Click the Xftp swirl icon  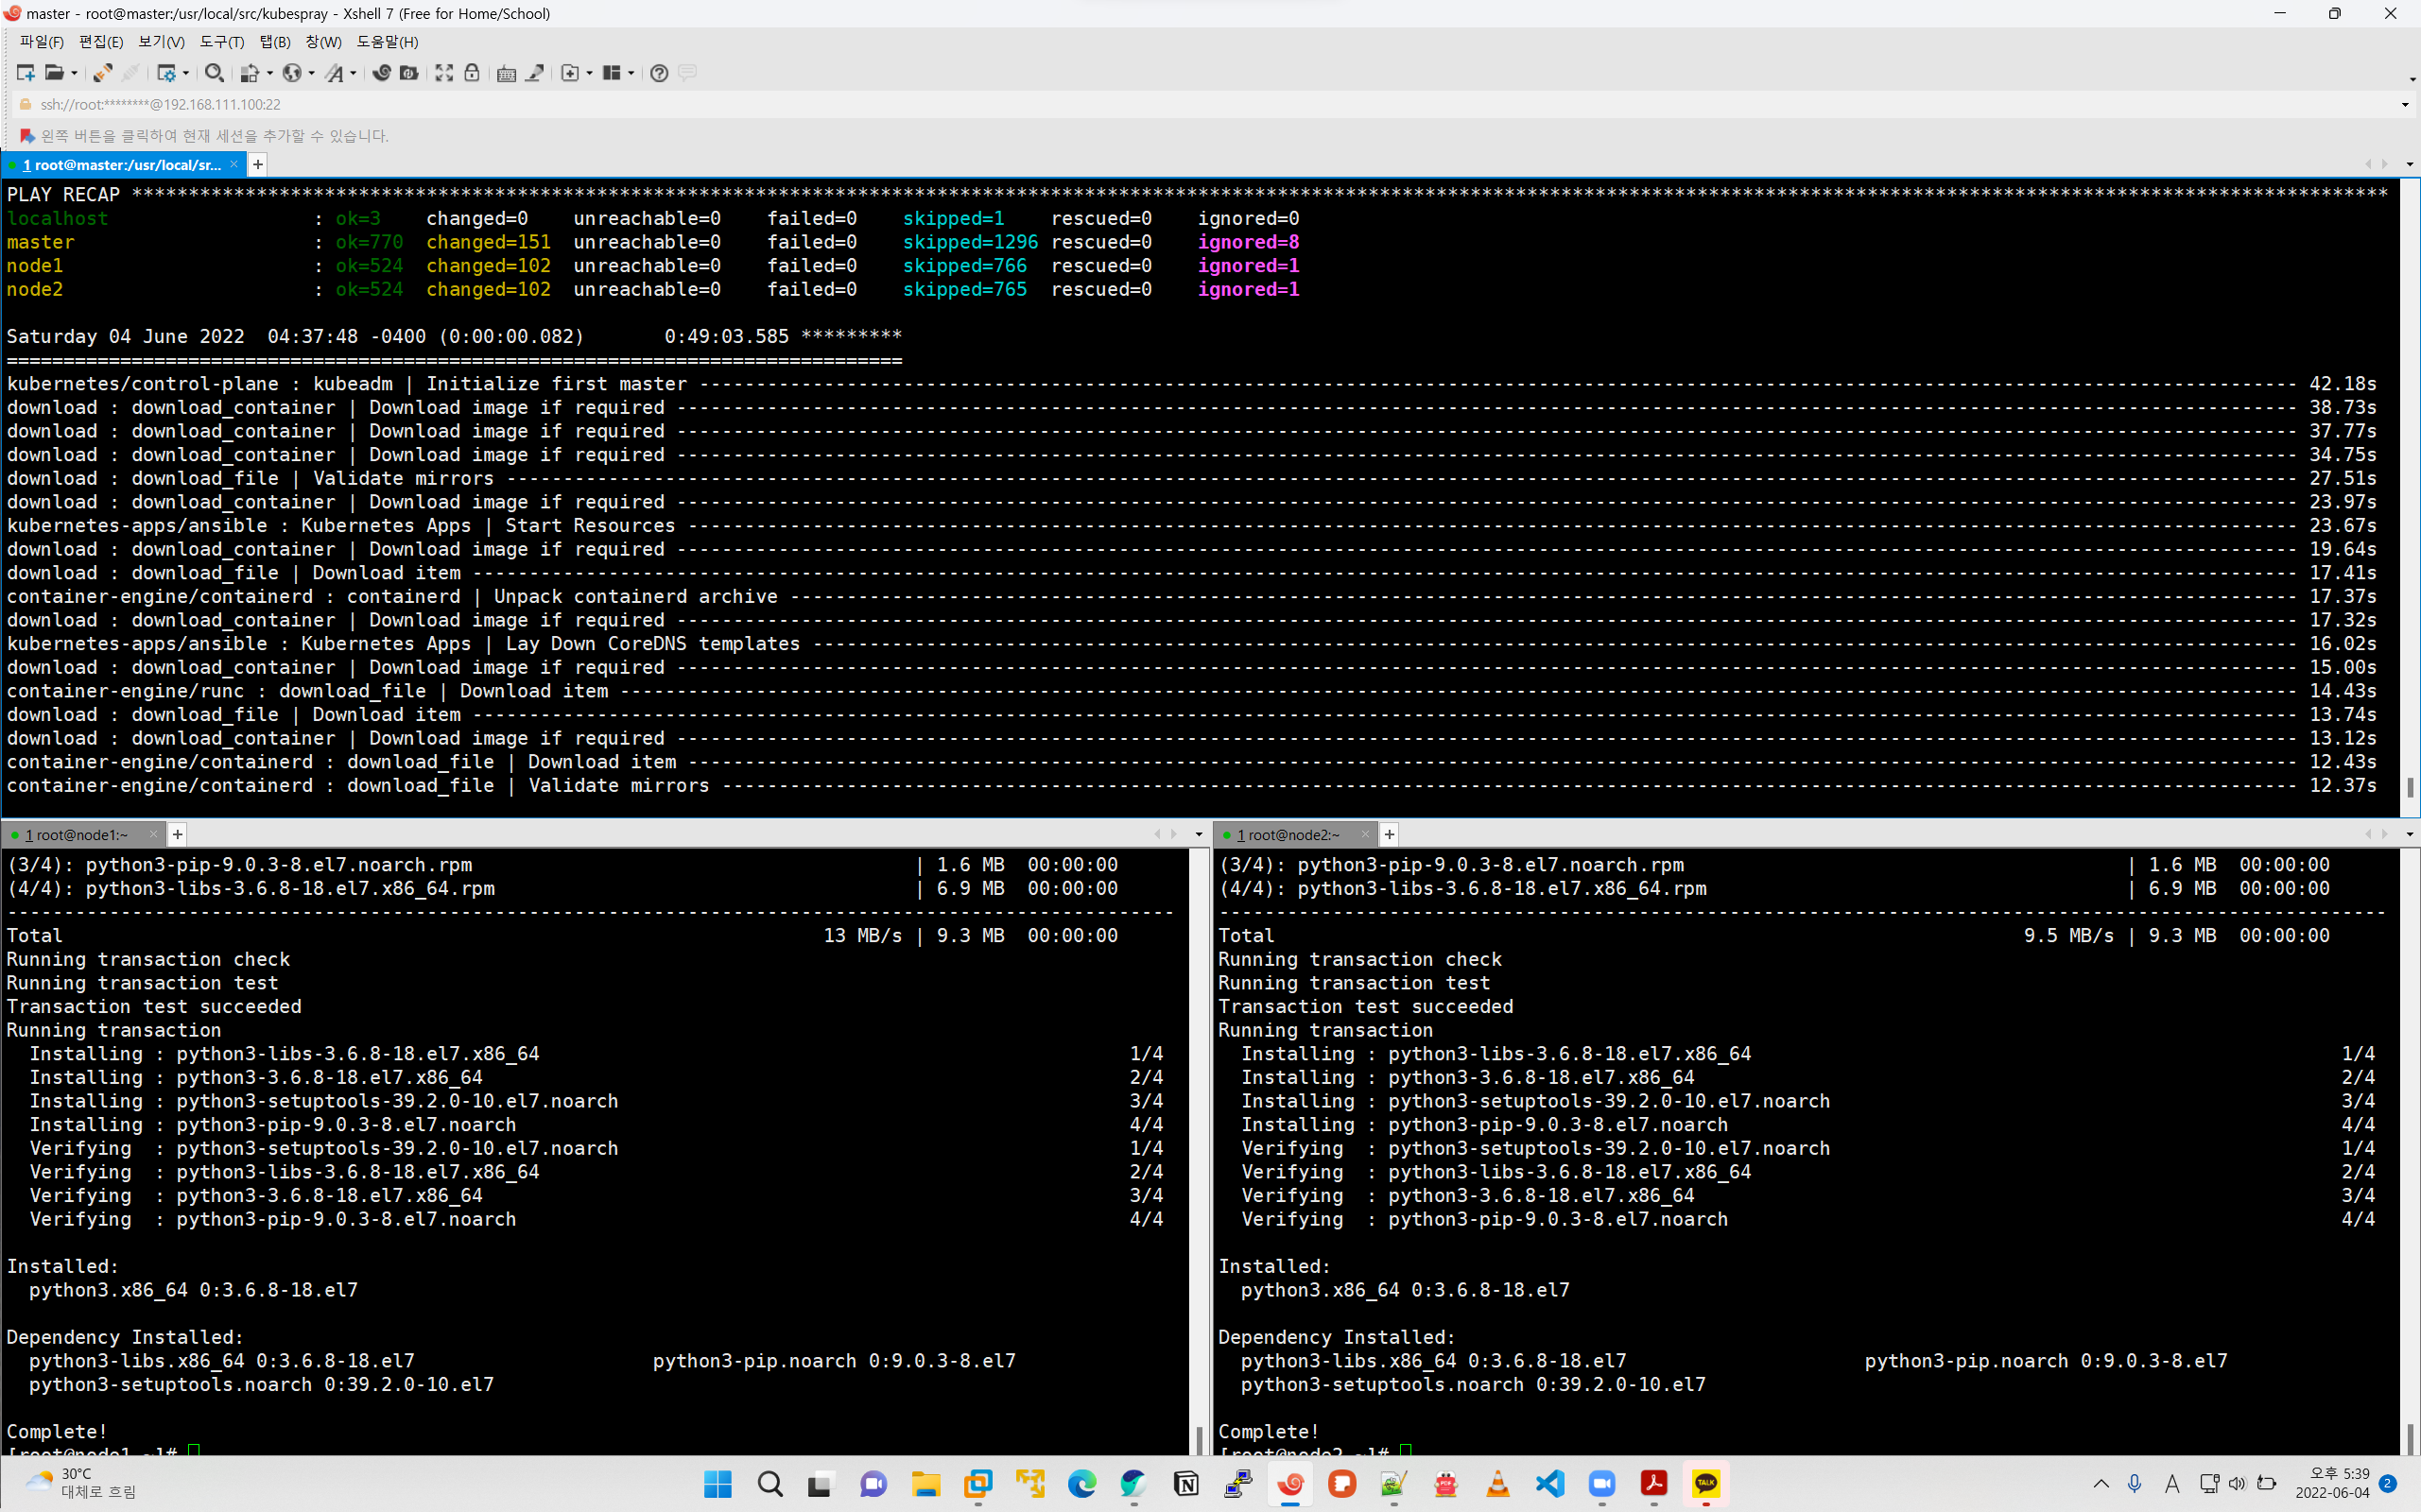pyautogui.click(x=381, y=73)
